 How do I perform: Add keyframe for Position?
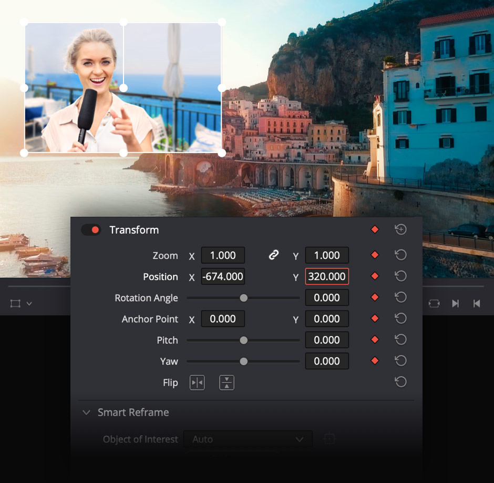(x=375, y=276)
